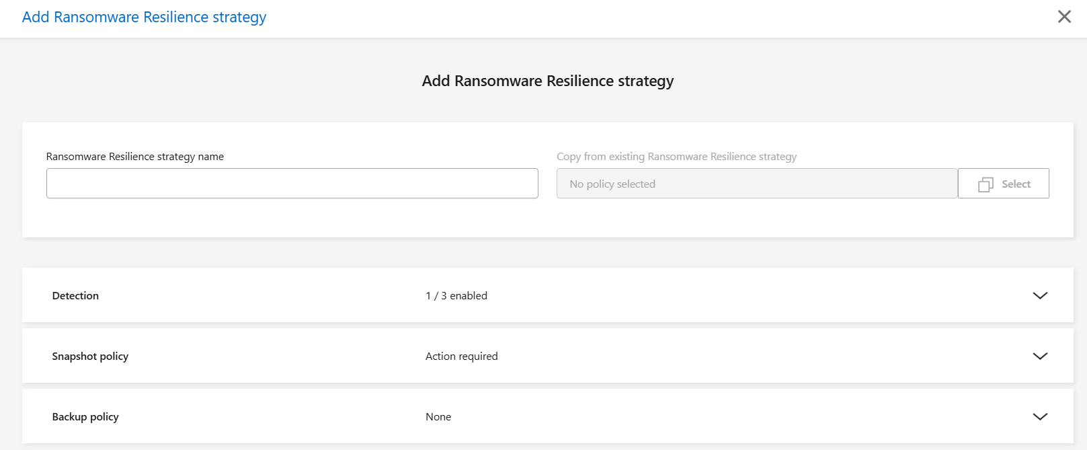
Task: Expand the Backup policy chevron
Action: tap(1040, 416)
